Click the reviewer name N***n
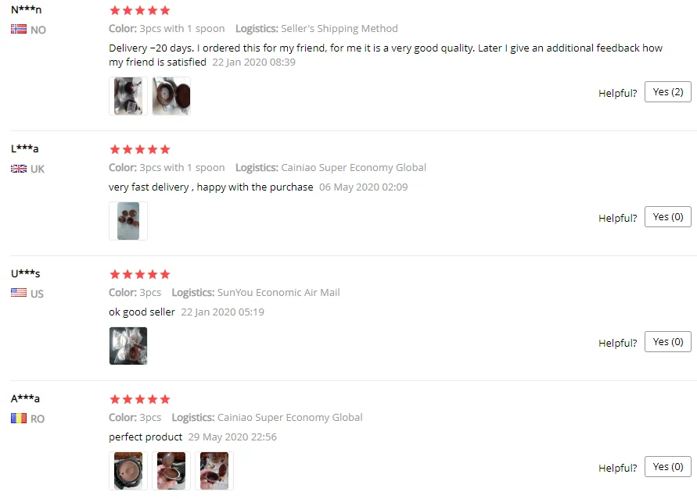The image size is (697, 499). click(27, 9)
